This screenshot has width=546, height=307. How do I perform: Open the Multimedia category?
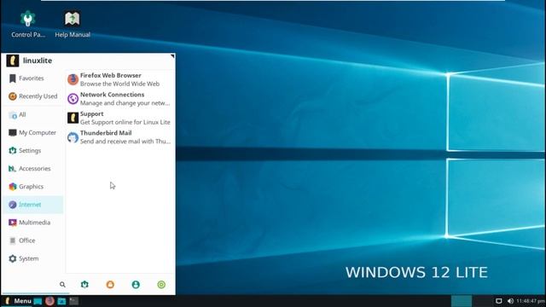(32, 223)
